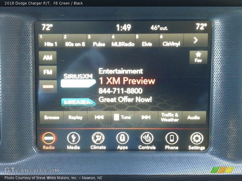Open the Radio screen icon
Image resolution: width=242 pixels, height=181 pixels.
(x=49, y=138)
